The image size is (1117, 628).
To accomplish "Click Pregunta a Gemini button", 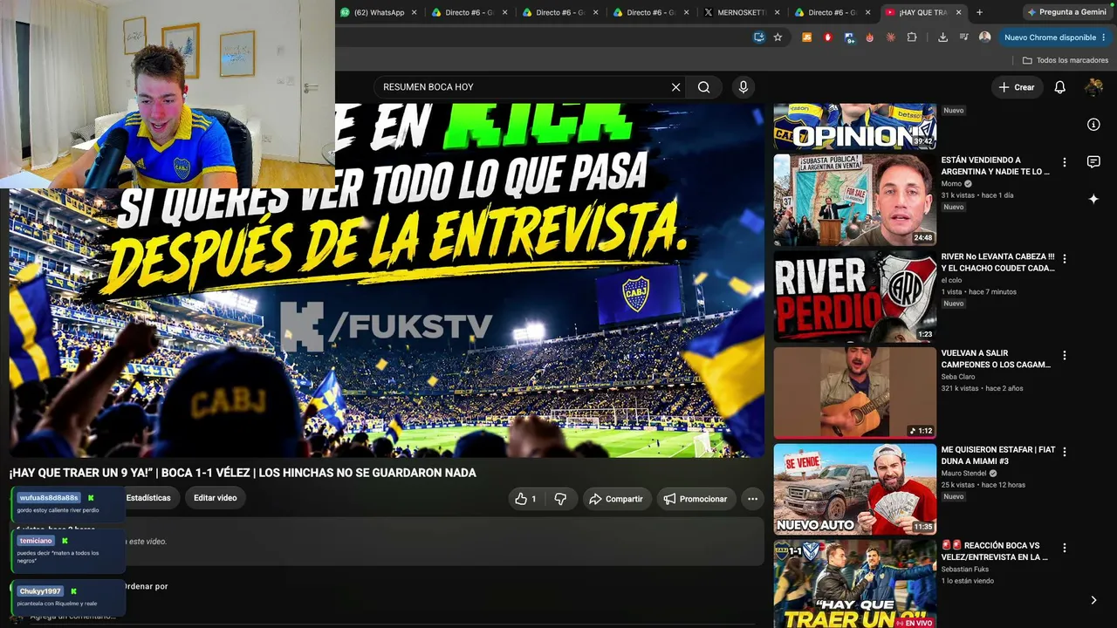I will tap(1066, 12).
